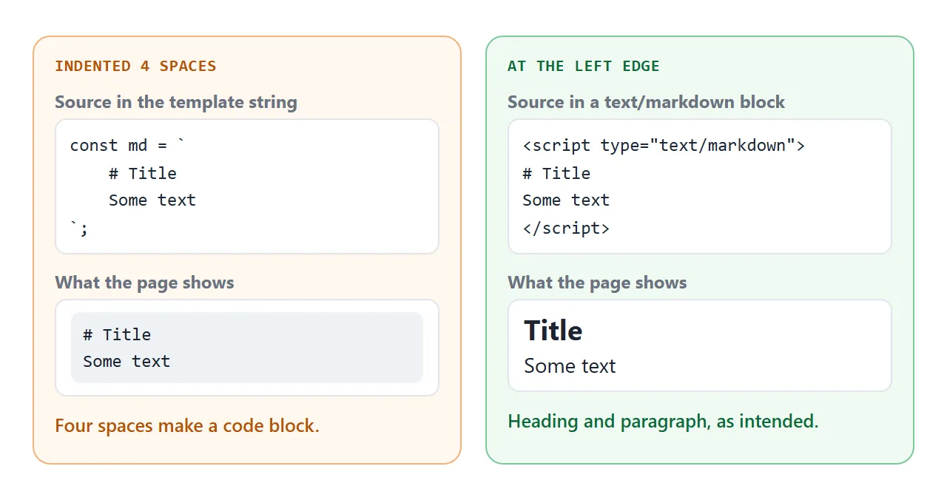Click '# Title' in the script block
The width and height of the screenshot is (947, 503).
coord(556,173)
